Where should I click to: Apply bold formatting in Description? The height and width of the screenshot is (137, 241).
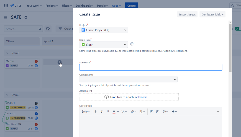coord(96,112)
